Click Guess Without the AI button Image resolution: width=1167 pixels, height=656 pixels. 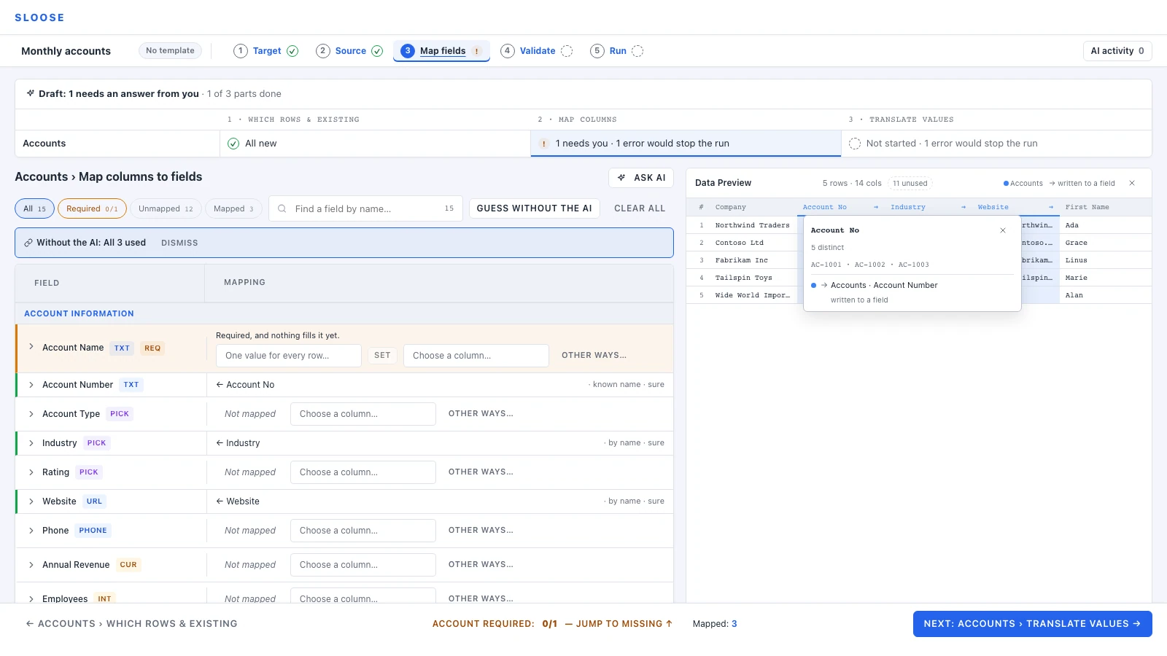coord(535,208)
